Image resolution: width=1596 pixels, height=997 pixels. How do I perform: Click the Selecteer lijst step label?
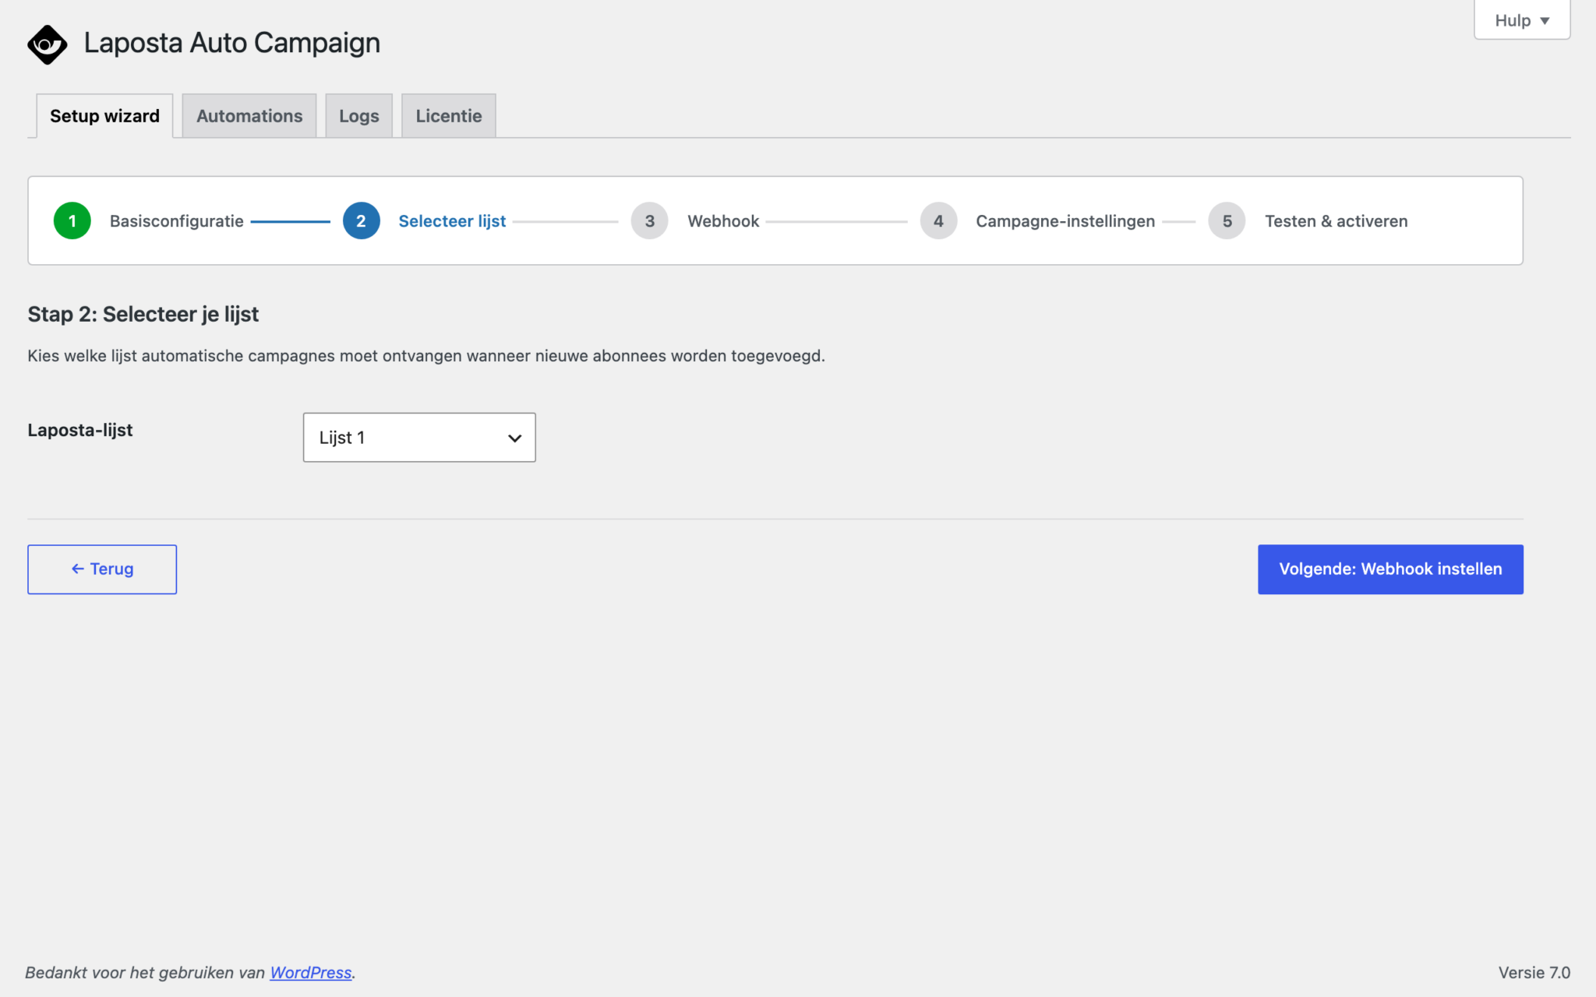click(x=452, y=221)
